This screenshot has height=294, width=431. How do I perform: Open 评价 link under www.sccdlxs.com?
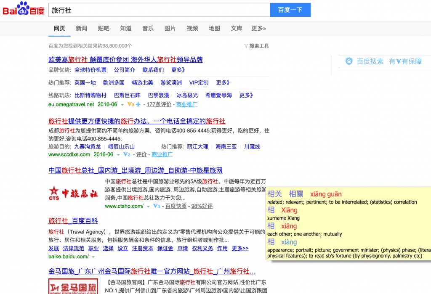[141, 154]
